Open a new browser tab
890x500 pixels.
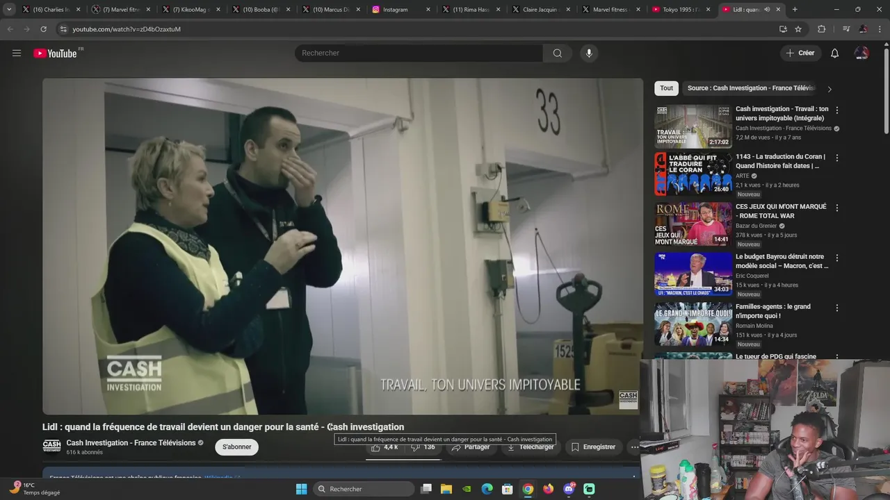point(795,9)
